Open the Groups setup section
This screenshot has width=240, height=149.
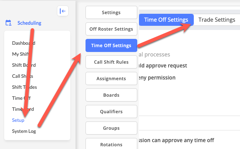[111, 128]
